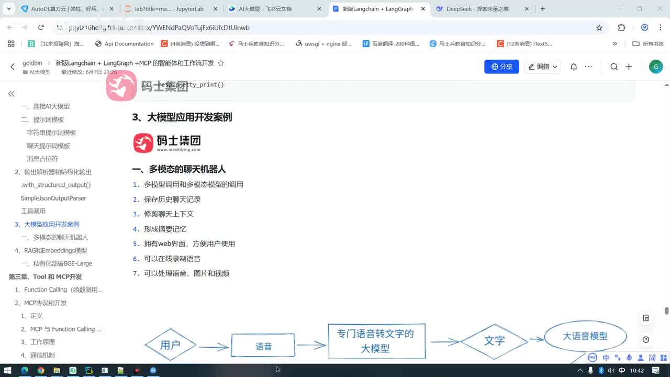Jump to 提示词模板 in outline

[42, 119]
